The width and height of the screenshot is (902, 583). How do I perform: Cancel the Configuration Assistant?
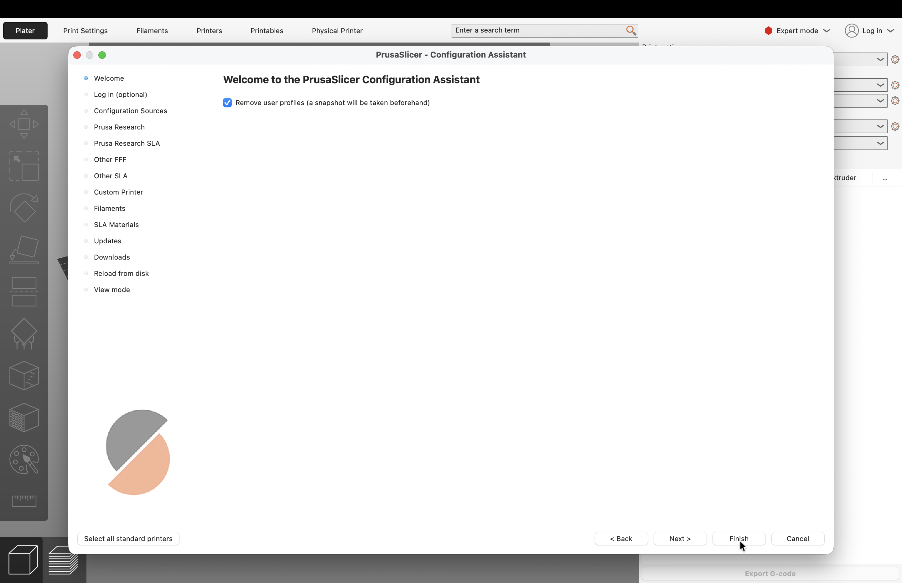798,538
